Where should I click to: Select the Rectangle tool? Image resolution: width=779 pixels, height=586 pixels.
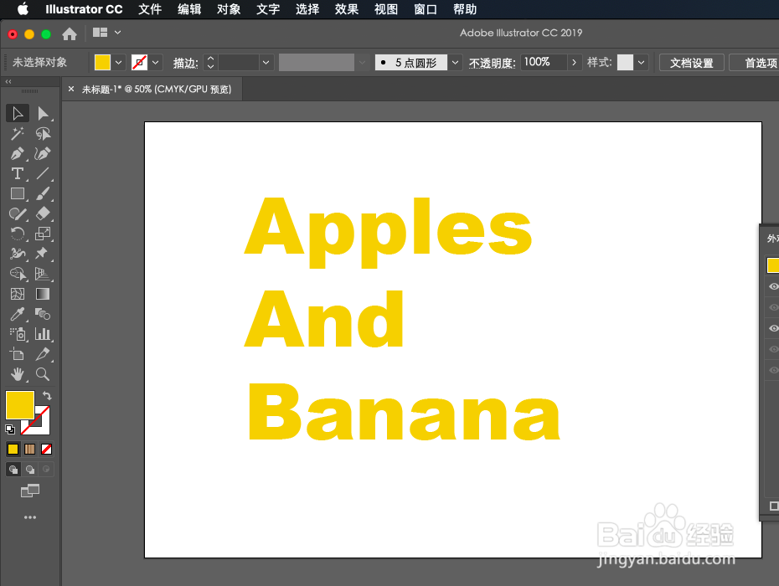pos(18,193)
